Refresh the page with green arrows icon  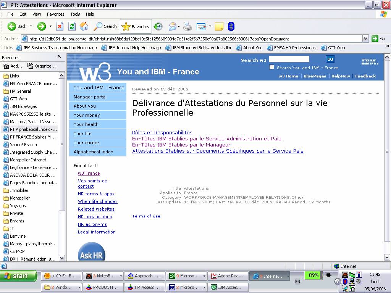[72, 26]
